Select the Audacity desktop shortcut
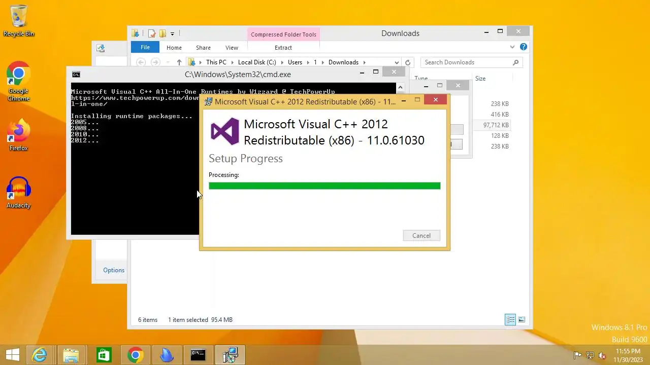 (x=19, y=193)
